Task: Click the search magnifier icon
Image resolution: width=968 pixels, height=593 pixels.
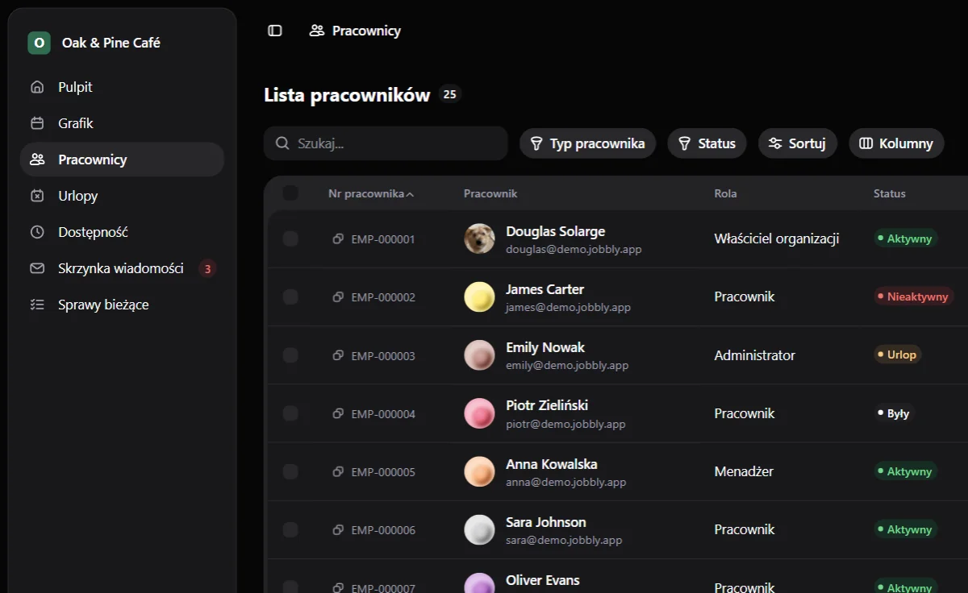Action: (x=282, y=143)
